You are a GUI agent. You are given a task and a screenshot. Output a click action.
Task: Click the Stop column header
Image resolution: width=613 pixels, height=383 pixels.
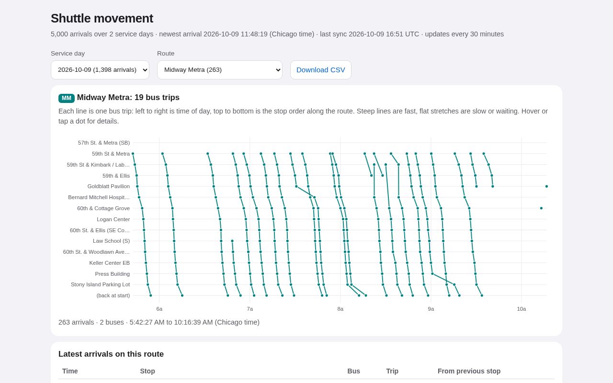coord(148,371)
